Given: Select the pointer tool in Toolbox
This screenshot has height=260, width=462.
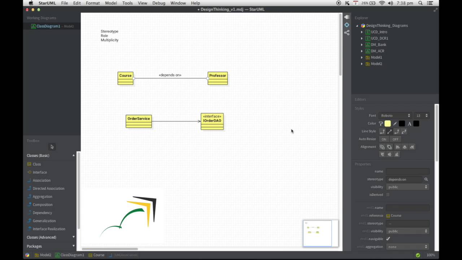Looking at the screenshot, I should pos(52,147).
